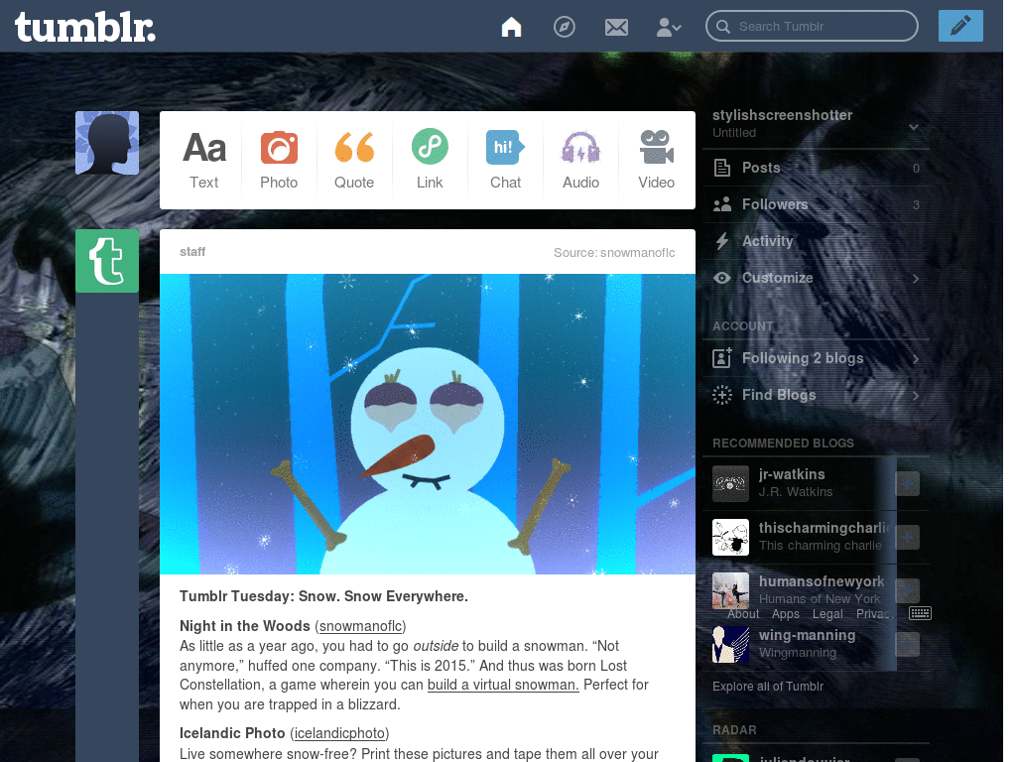
Task: Open the icelandicphoto link
Action: [x=339, y=733]
